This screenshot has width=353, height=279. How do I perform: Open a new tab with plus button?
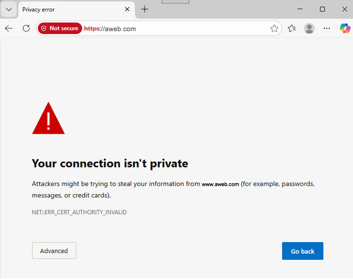pos(145,9)
